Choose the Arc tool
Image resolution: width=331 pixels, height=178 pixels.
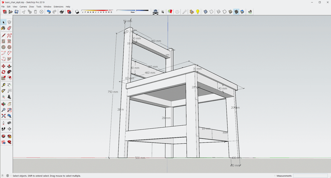point(3,53)
